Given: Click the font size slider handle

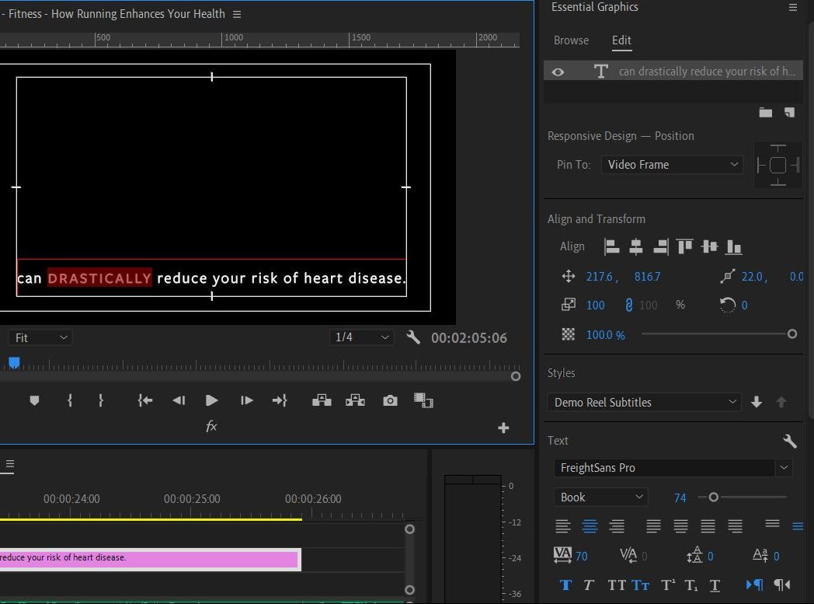Looking at the screenshot, I should pyautogui.click(x=713, y=497).
